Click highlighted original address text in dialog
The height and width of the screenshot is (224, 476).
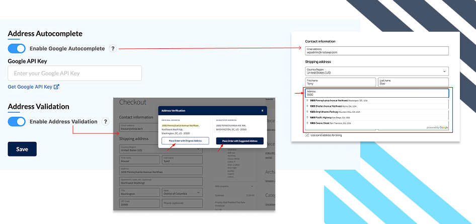[180, 125]
